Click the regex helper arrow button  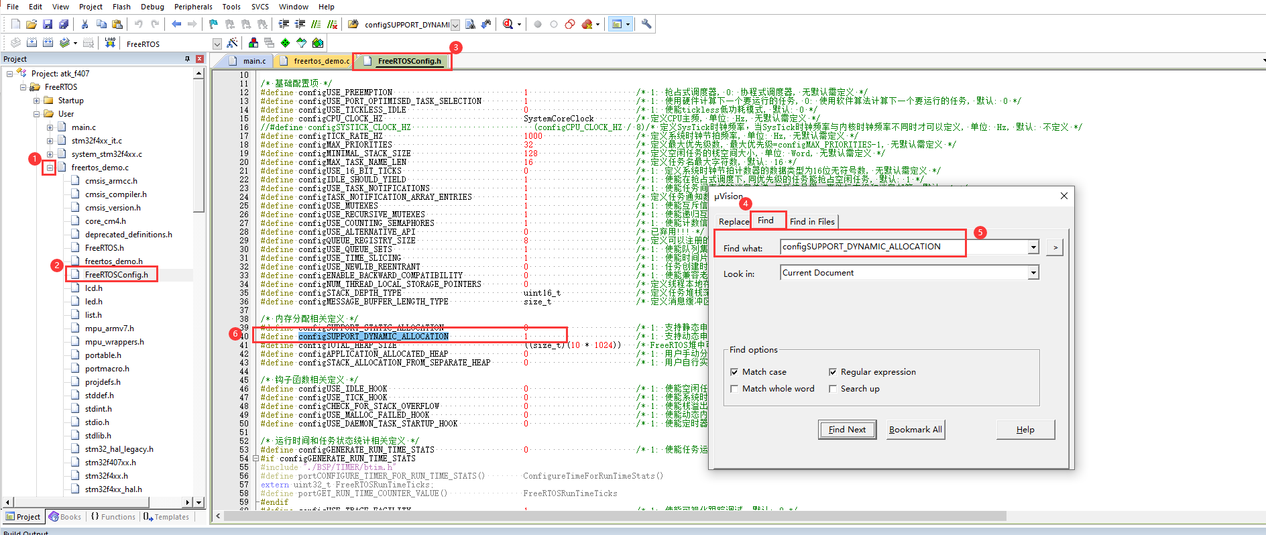point(1055,247)
